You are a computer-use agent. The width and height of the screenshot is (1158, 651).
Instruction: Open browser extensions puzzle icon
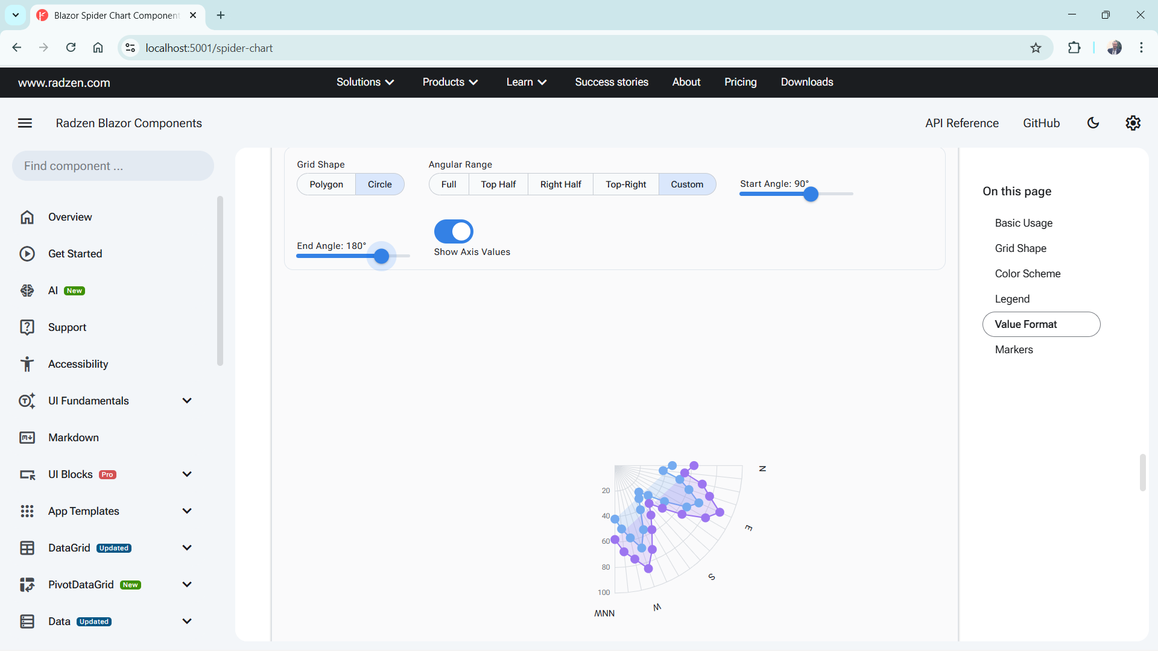pyautogui.click(x=1074, y=48)
